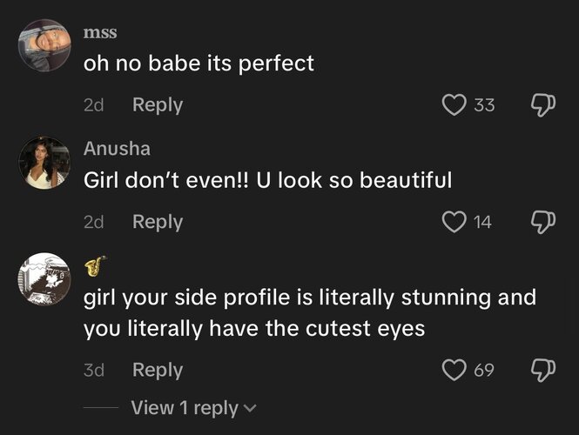Like the 'oh no babe its perfect' comment
The height and width of the screenshot is (435, 579).
click(x=454, y=104)
